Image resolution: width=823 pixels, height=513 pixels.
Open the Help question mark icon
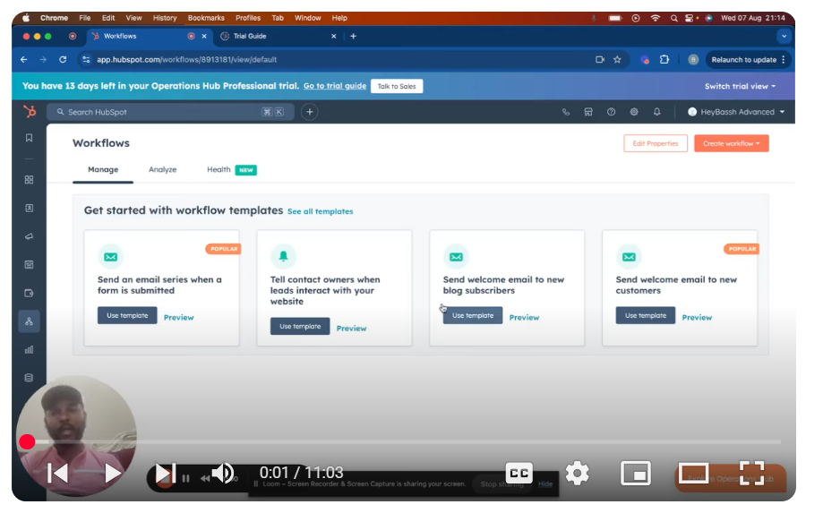(x=611, y=112)
